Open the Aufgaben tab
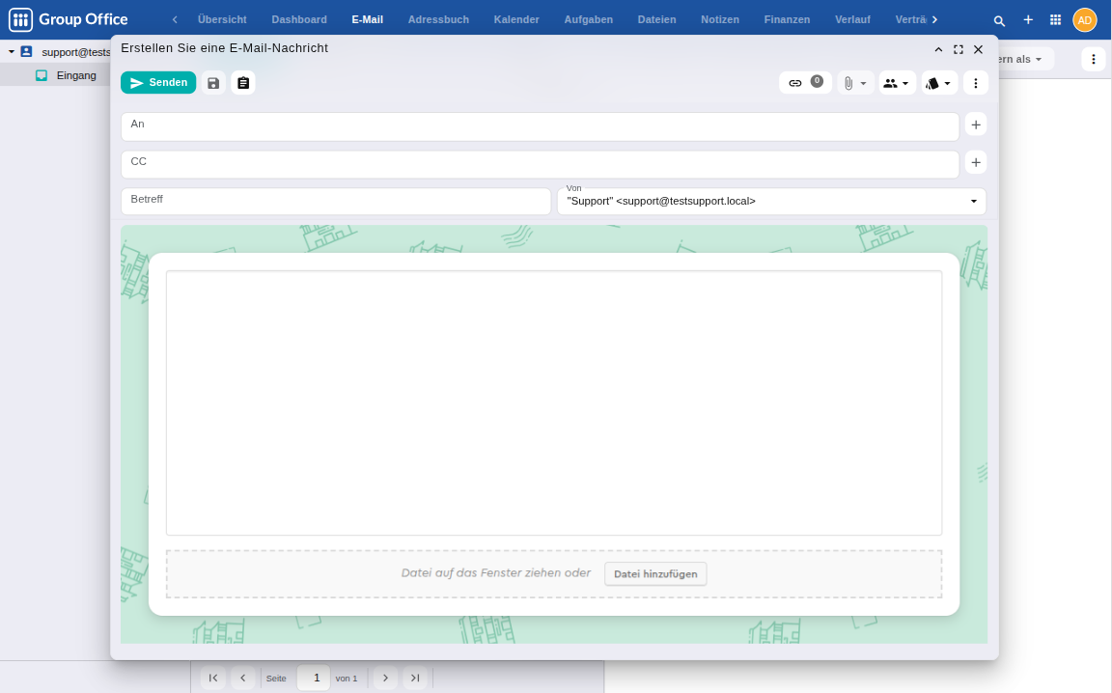The height and width of the screenshot is (693, 1112). 589,20
